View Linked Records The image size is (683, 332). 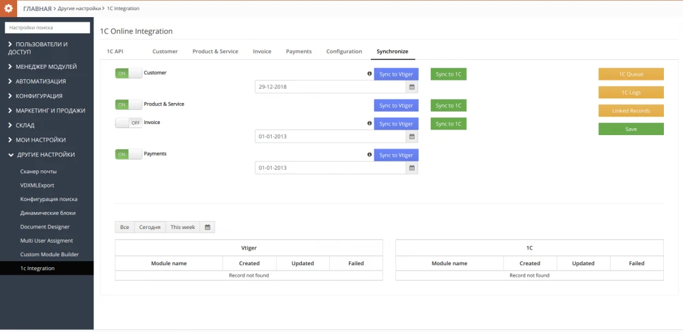(631, 111)
